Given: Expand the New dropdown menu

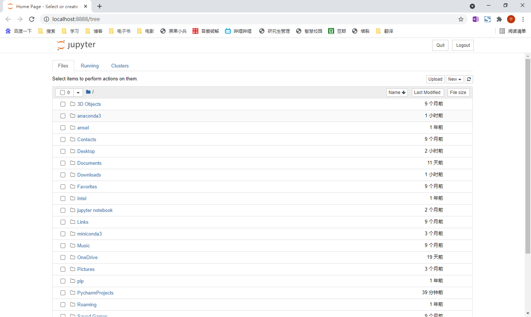Looking at the screenshot, I should (454, 79).
